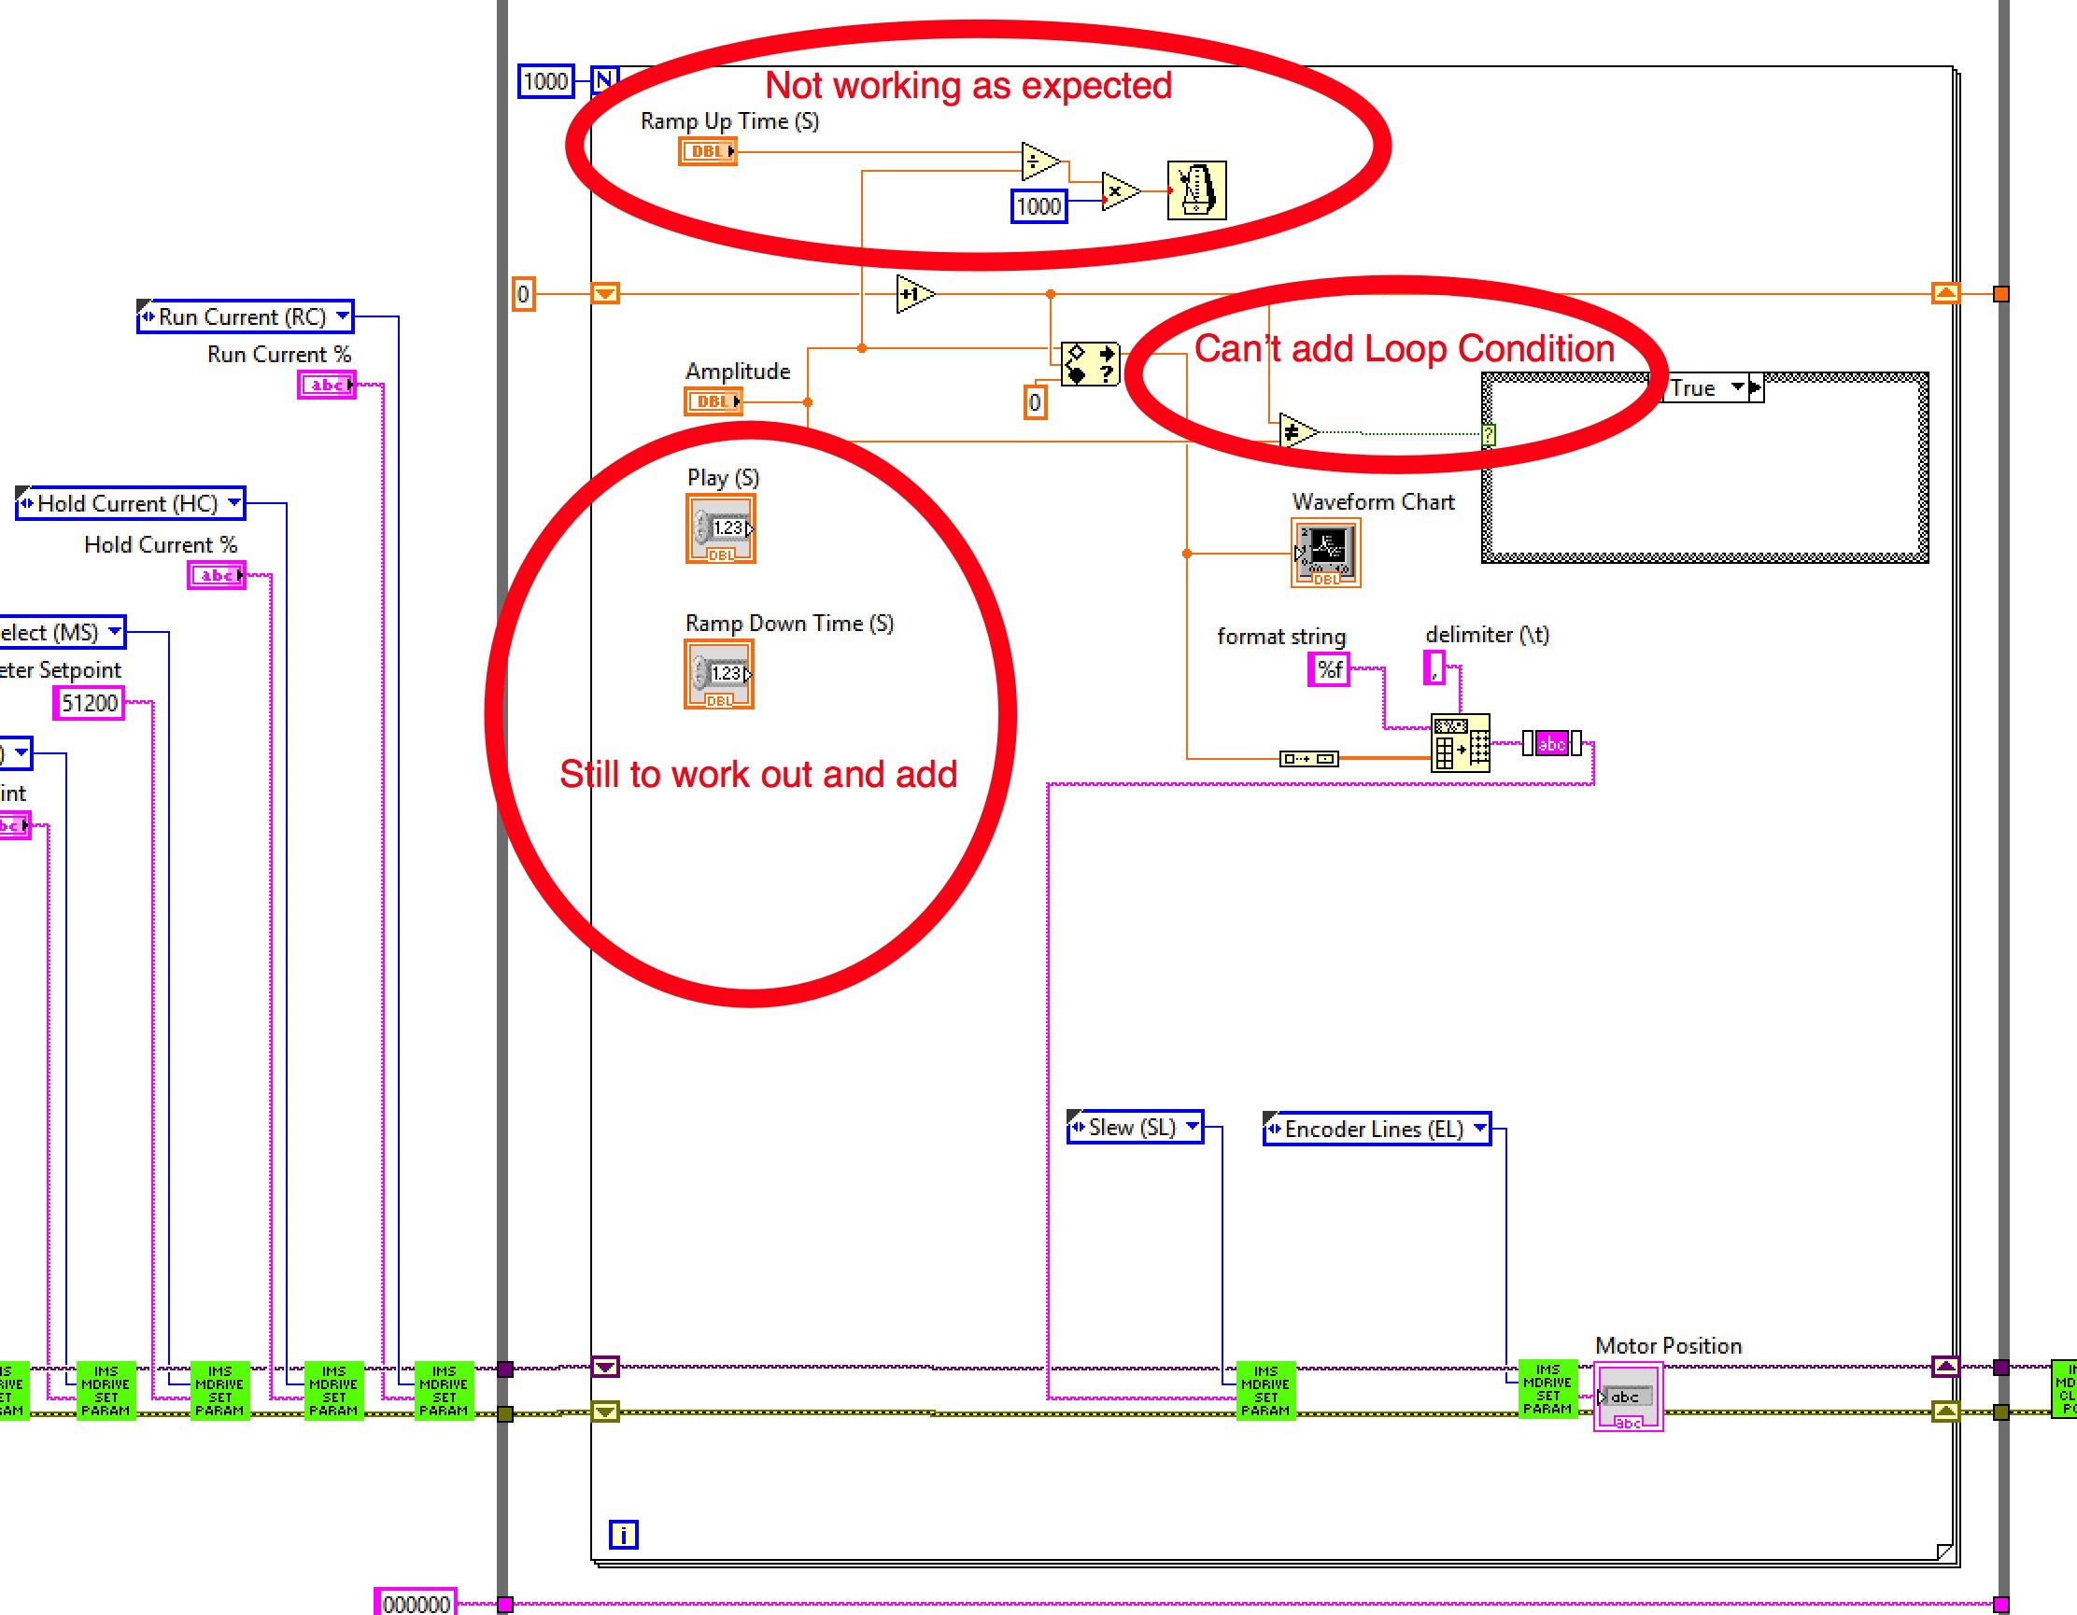
Task: Open the Encoder Lines (EL) dropdown
Action: (x=1478, y=1129)
